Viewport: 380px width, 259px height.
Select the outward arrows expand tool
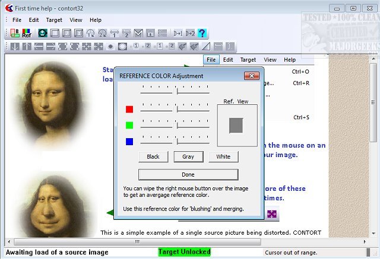tap(99, 46)
